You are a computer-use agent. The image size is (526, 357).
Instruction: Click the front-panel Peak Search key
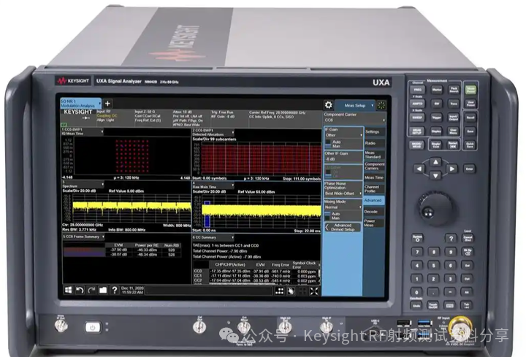click(x=454, y=90)
